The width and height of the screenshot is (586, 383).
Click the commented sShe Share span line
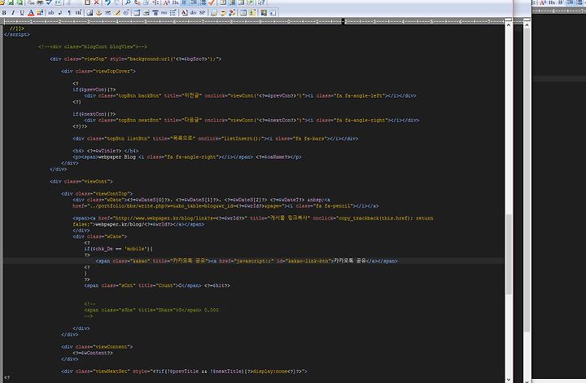151,310
